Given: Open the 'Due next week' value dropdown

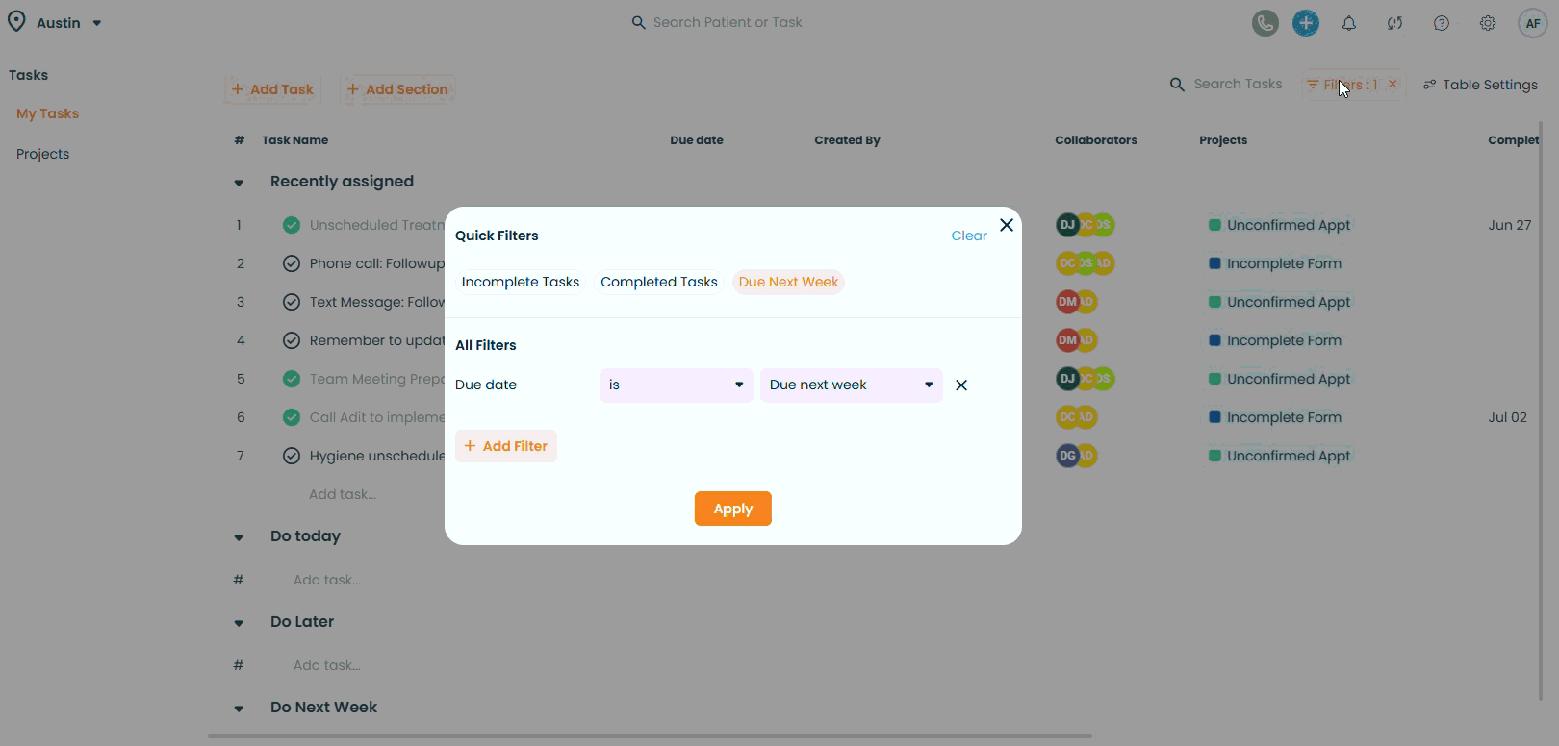Looking at the screenshot, I should [851, 385].
